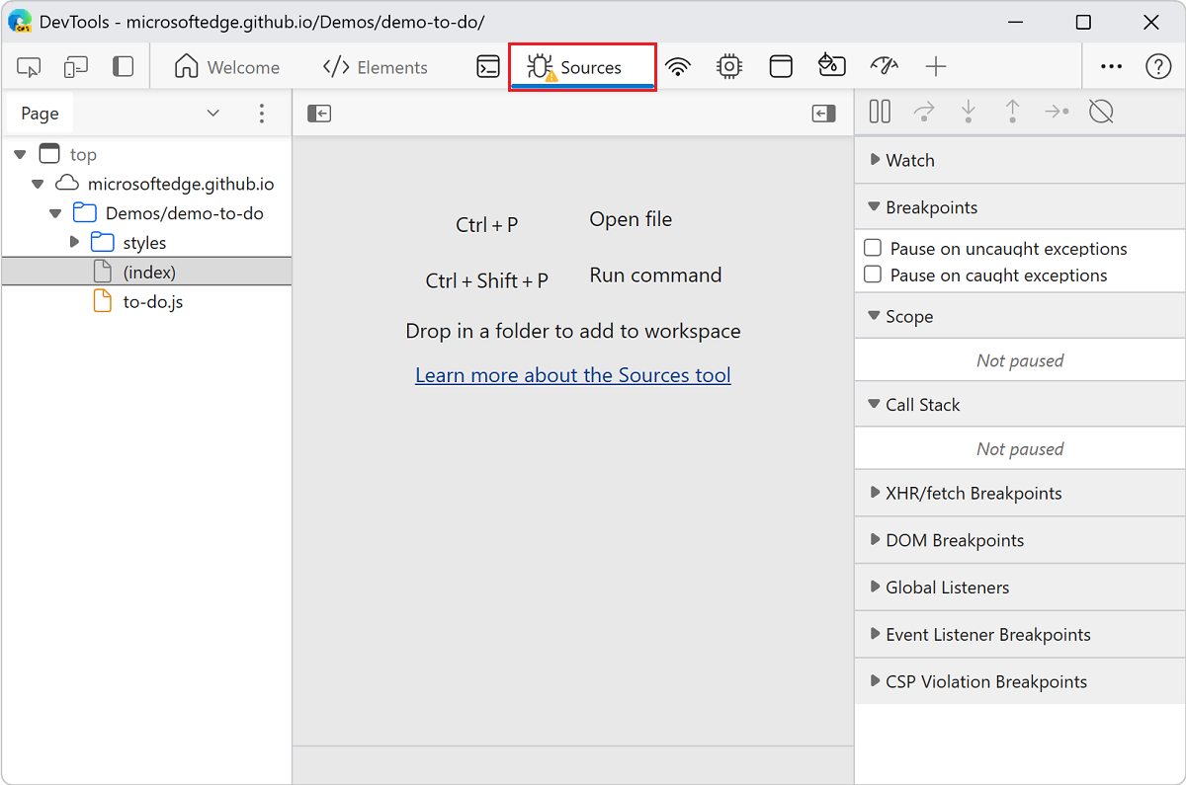Image resolution: width=1186 pixels, height=785 pixels.
Task: Click the Pause script execution icon
Action: coord(880,113)
